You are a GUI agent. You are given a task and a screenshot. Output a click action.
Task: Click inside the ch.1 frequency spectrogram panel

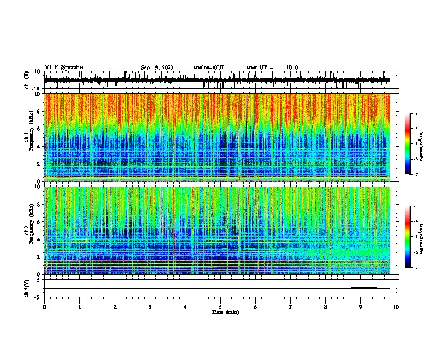point(217,137)
